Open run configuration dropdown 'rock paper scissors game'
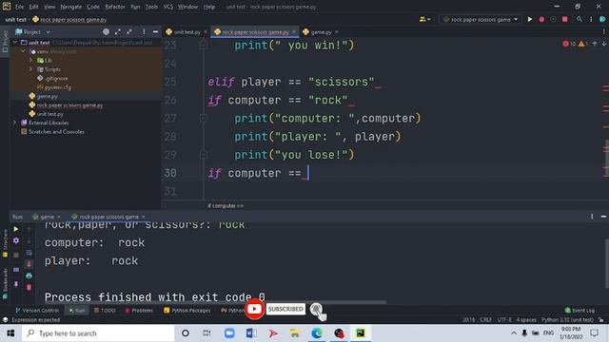609x342 pixels. pos(481,19)
